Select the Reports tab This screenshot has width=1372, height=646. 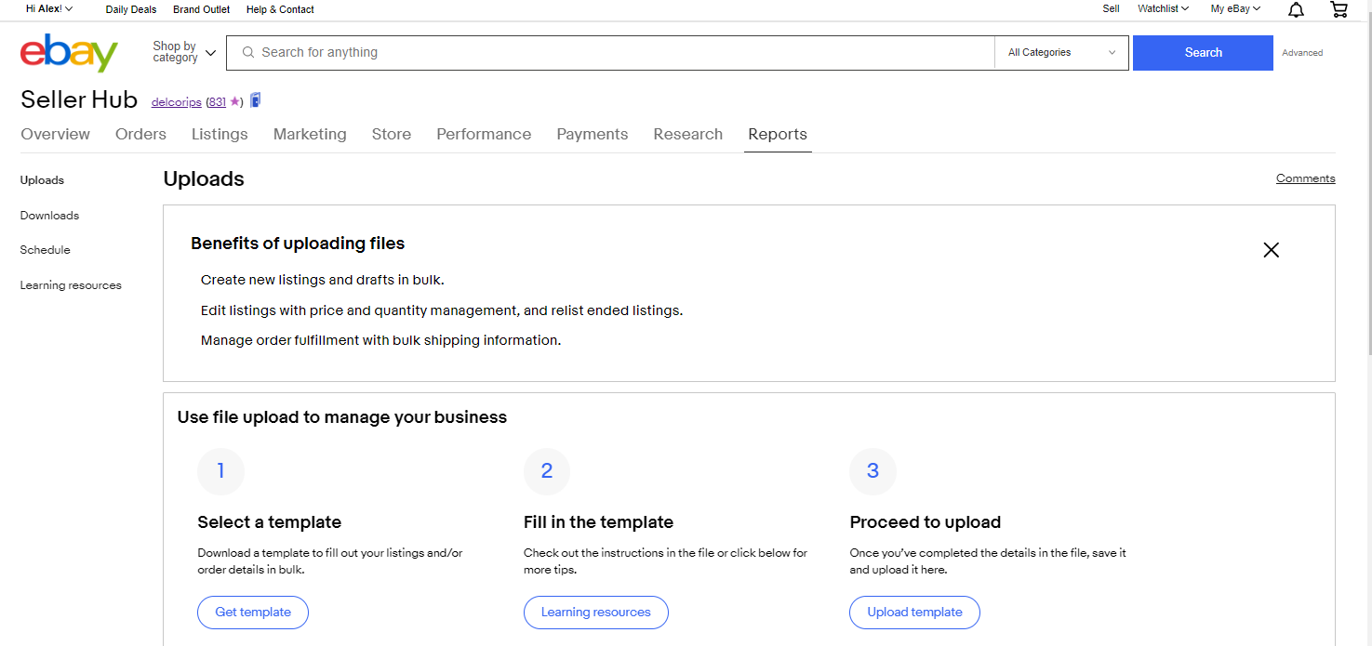point(777,134)
